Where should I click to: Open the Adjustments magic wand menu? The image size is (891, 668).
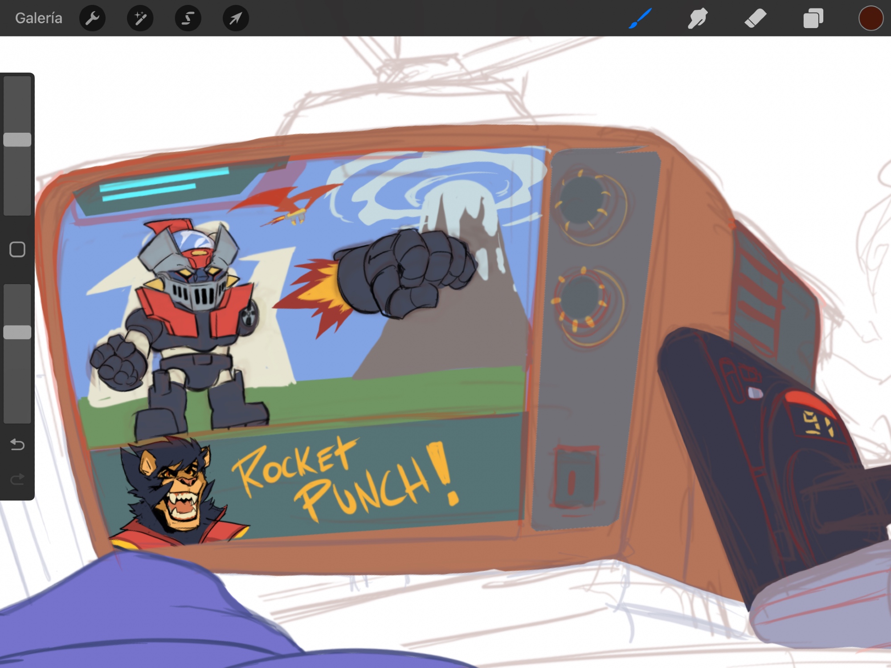[140, 18]
